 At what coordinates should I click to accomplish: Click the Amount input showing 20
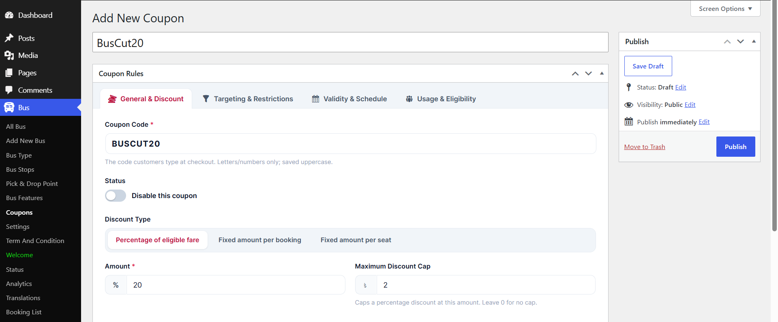236,285
